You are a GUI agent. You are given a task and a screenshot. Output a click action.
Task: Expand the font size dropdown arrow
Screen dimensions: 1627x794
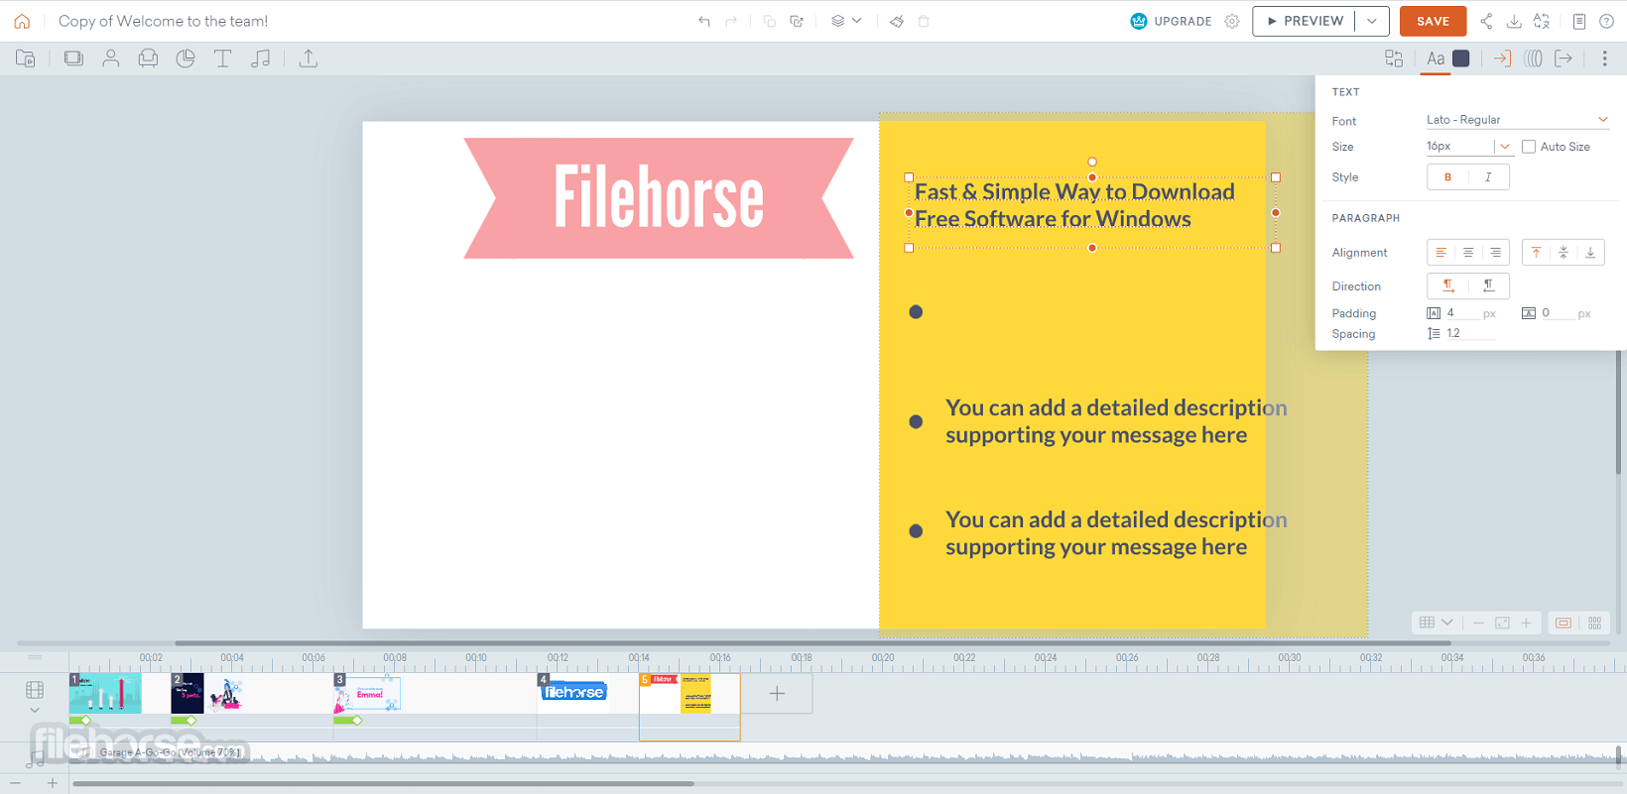[1505, 147]
